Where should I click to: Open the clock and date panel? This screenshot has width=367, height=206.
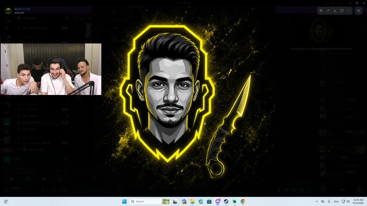(x=358, y=201)
